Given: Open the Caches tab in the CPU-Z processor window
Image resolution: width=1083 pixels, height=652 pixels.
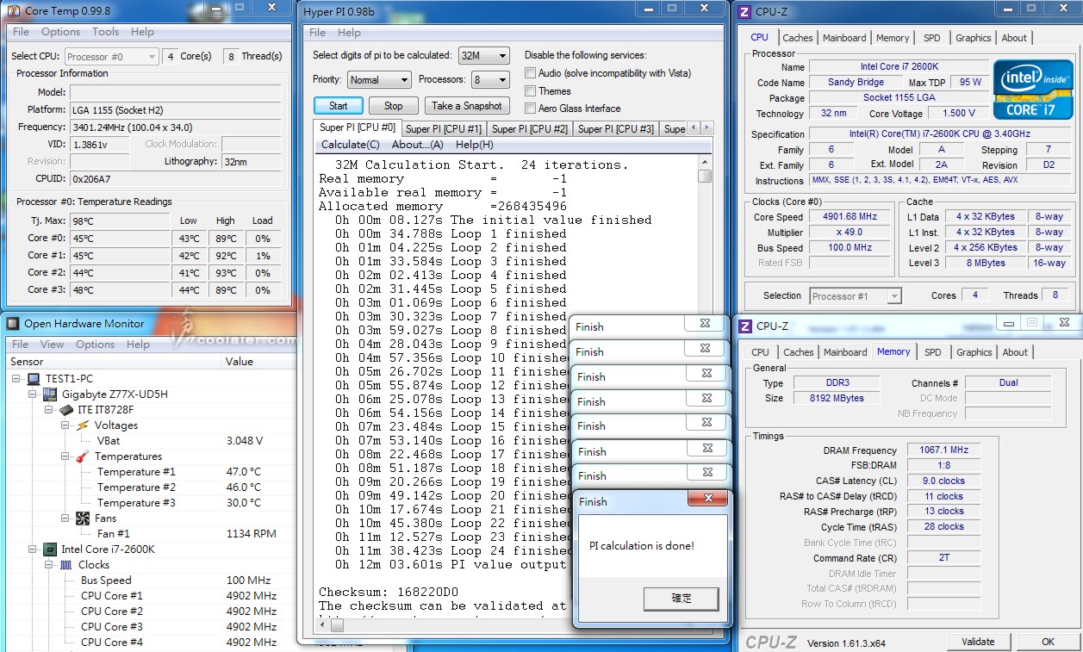Looking at the screenshot, I should 798,38.
